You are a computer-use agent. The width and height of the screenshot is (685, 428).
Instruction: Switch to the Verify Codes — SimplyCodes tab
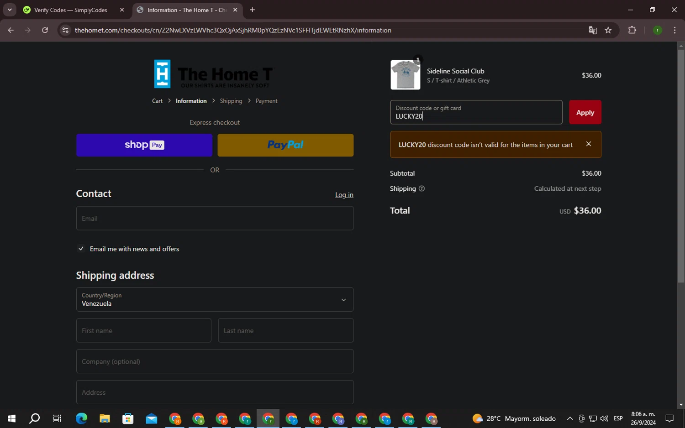point(71,10)
